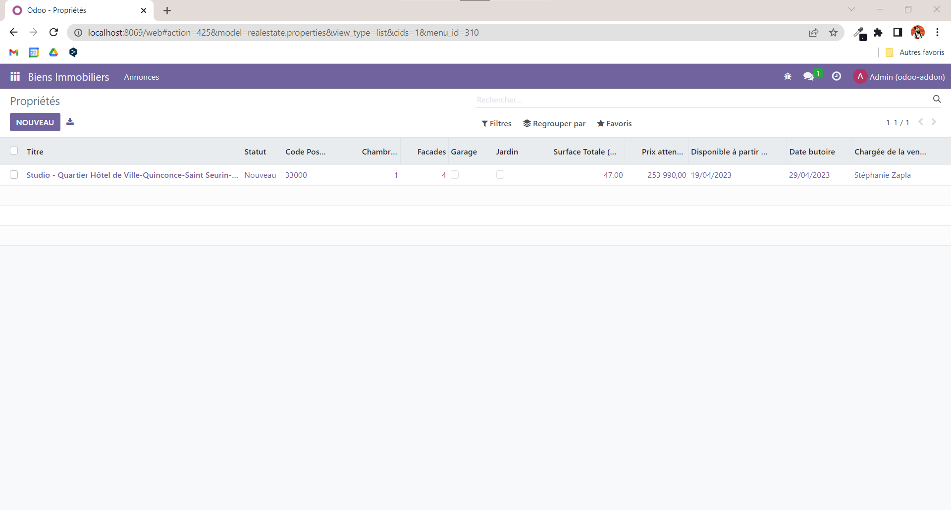The height and width of the screenshot is (510, 951).
Task: Go to next page of records
Action: [x=934, y=122]
